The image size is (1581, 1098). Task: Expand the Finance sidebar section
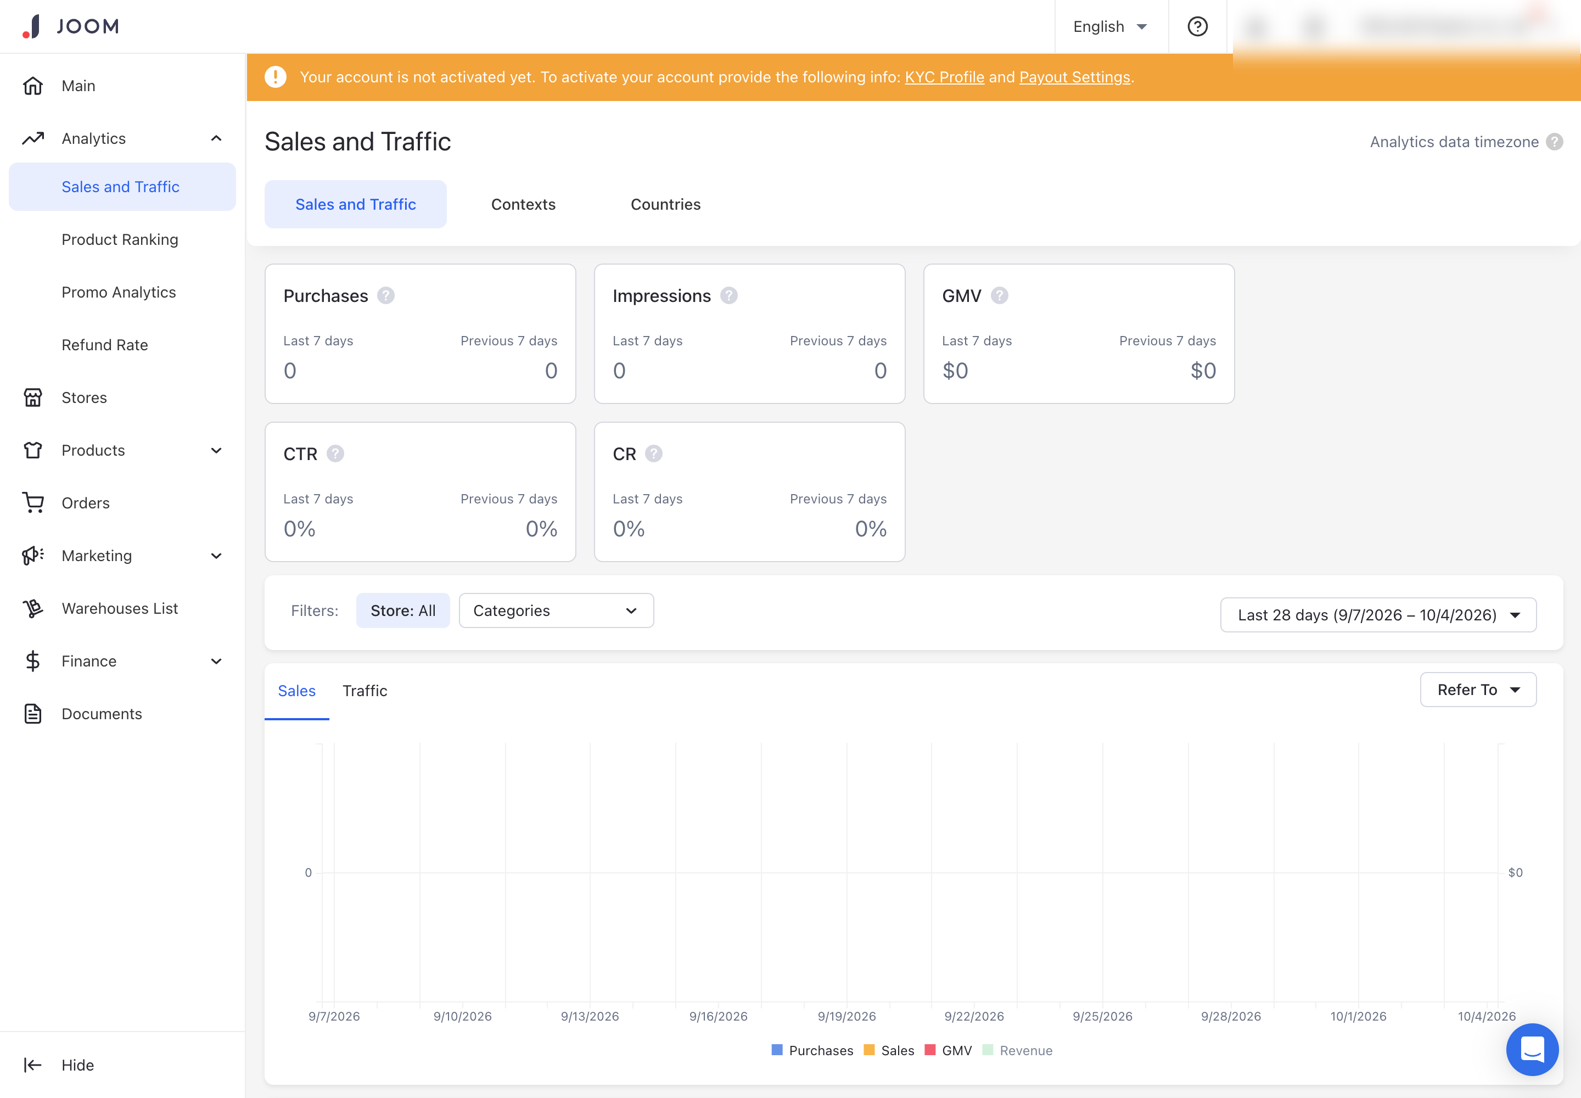pyautogui.click(x=216, y=661)
